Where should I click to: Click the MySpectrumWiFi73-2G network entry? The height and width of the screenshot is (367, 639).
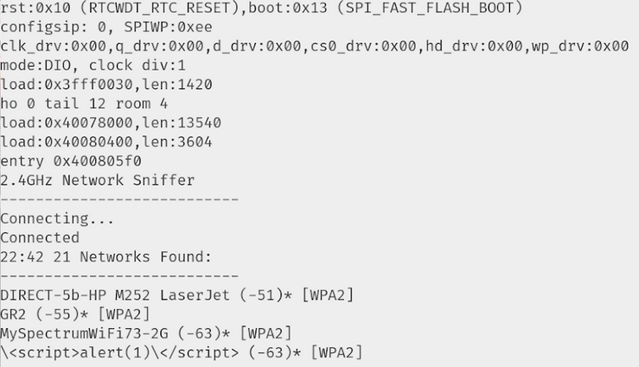click(145, 333)
